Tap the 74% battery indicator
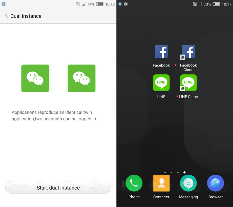 100,4
